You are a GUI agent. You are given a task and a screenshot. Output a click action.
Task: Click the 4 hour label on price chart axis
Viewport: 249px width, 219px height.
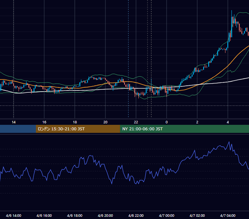pyautogui.click(x=228, y=122)
